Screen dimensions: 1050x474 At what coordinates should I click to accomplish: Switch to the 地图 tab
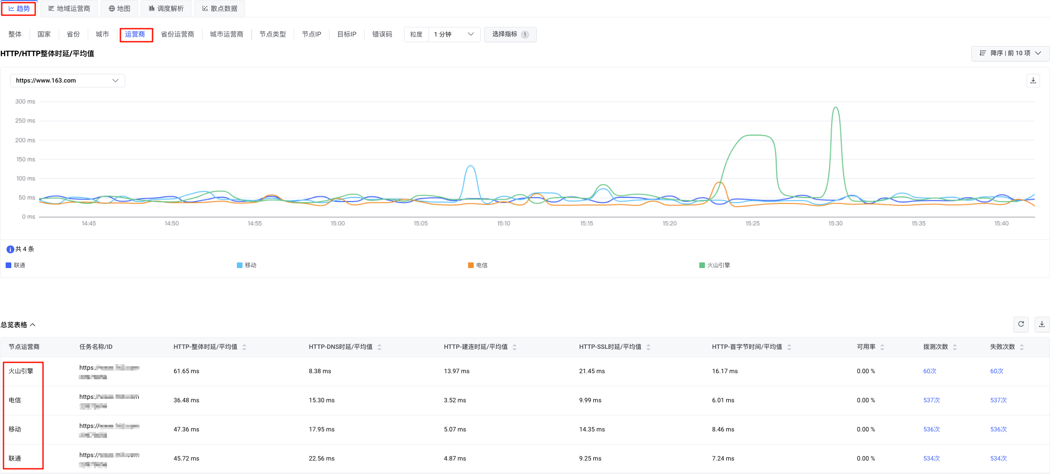tap(120, 9)
